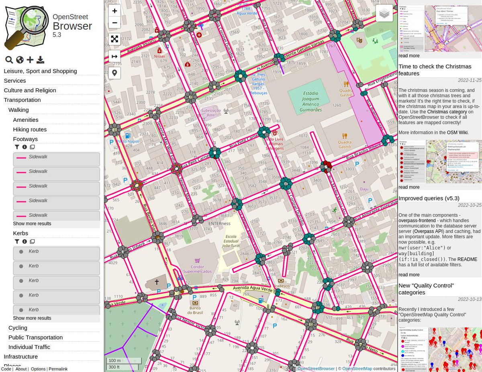Click the 'Time to check the Christmas features' heading
Viewport: 482px width, 372px height.
435,70
